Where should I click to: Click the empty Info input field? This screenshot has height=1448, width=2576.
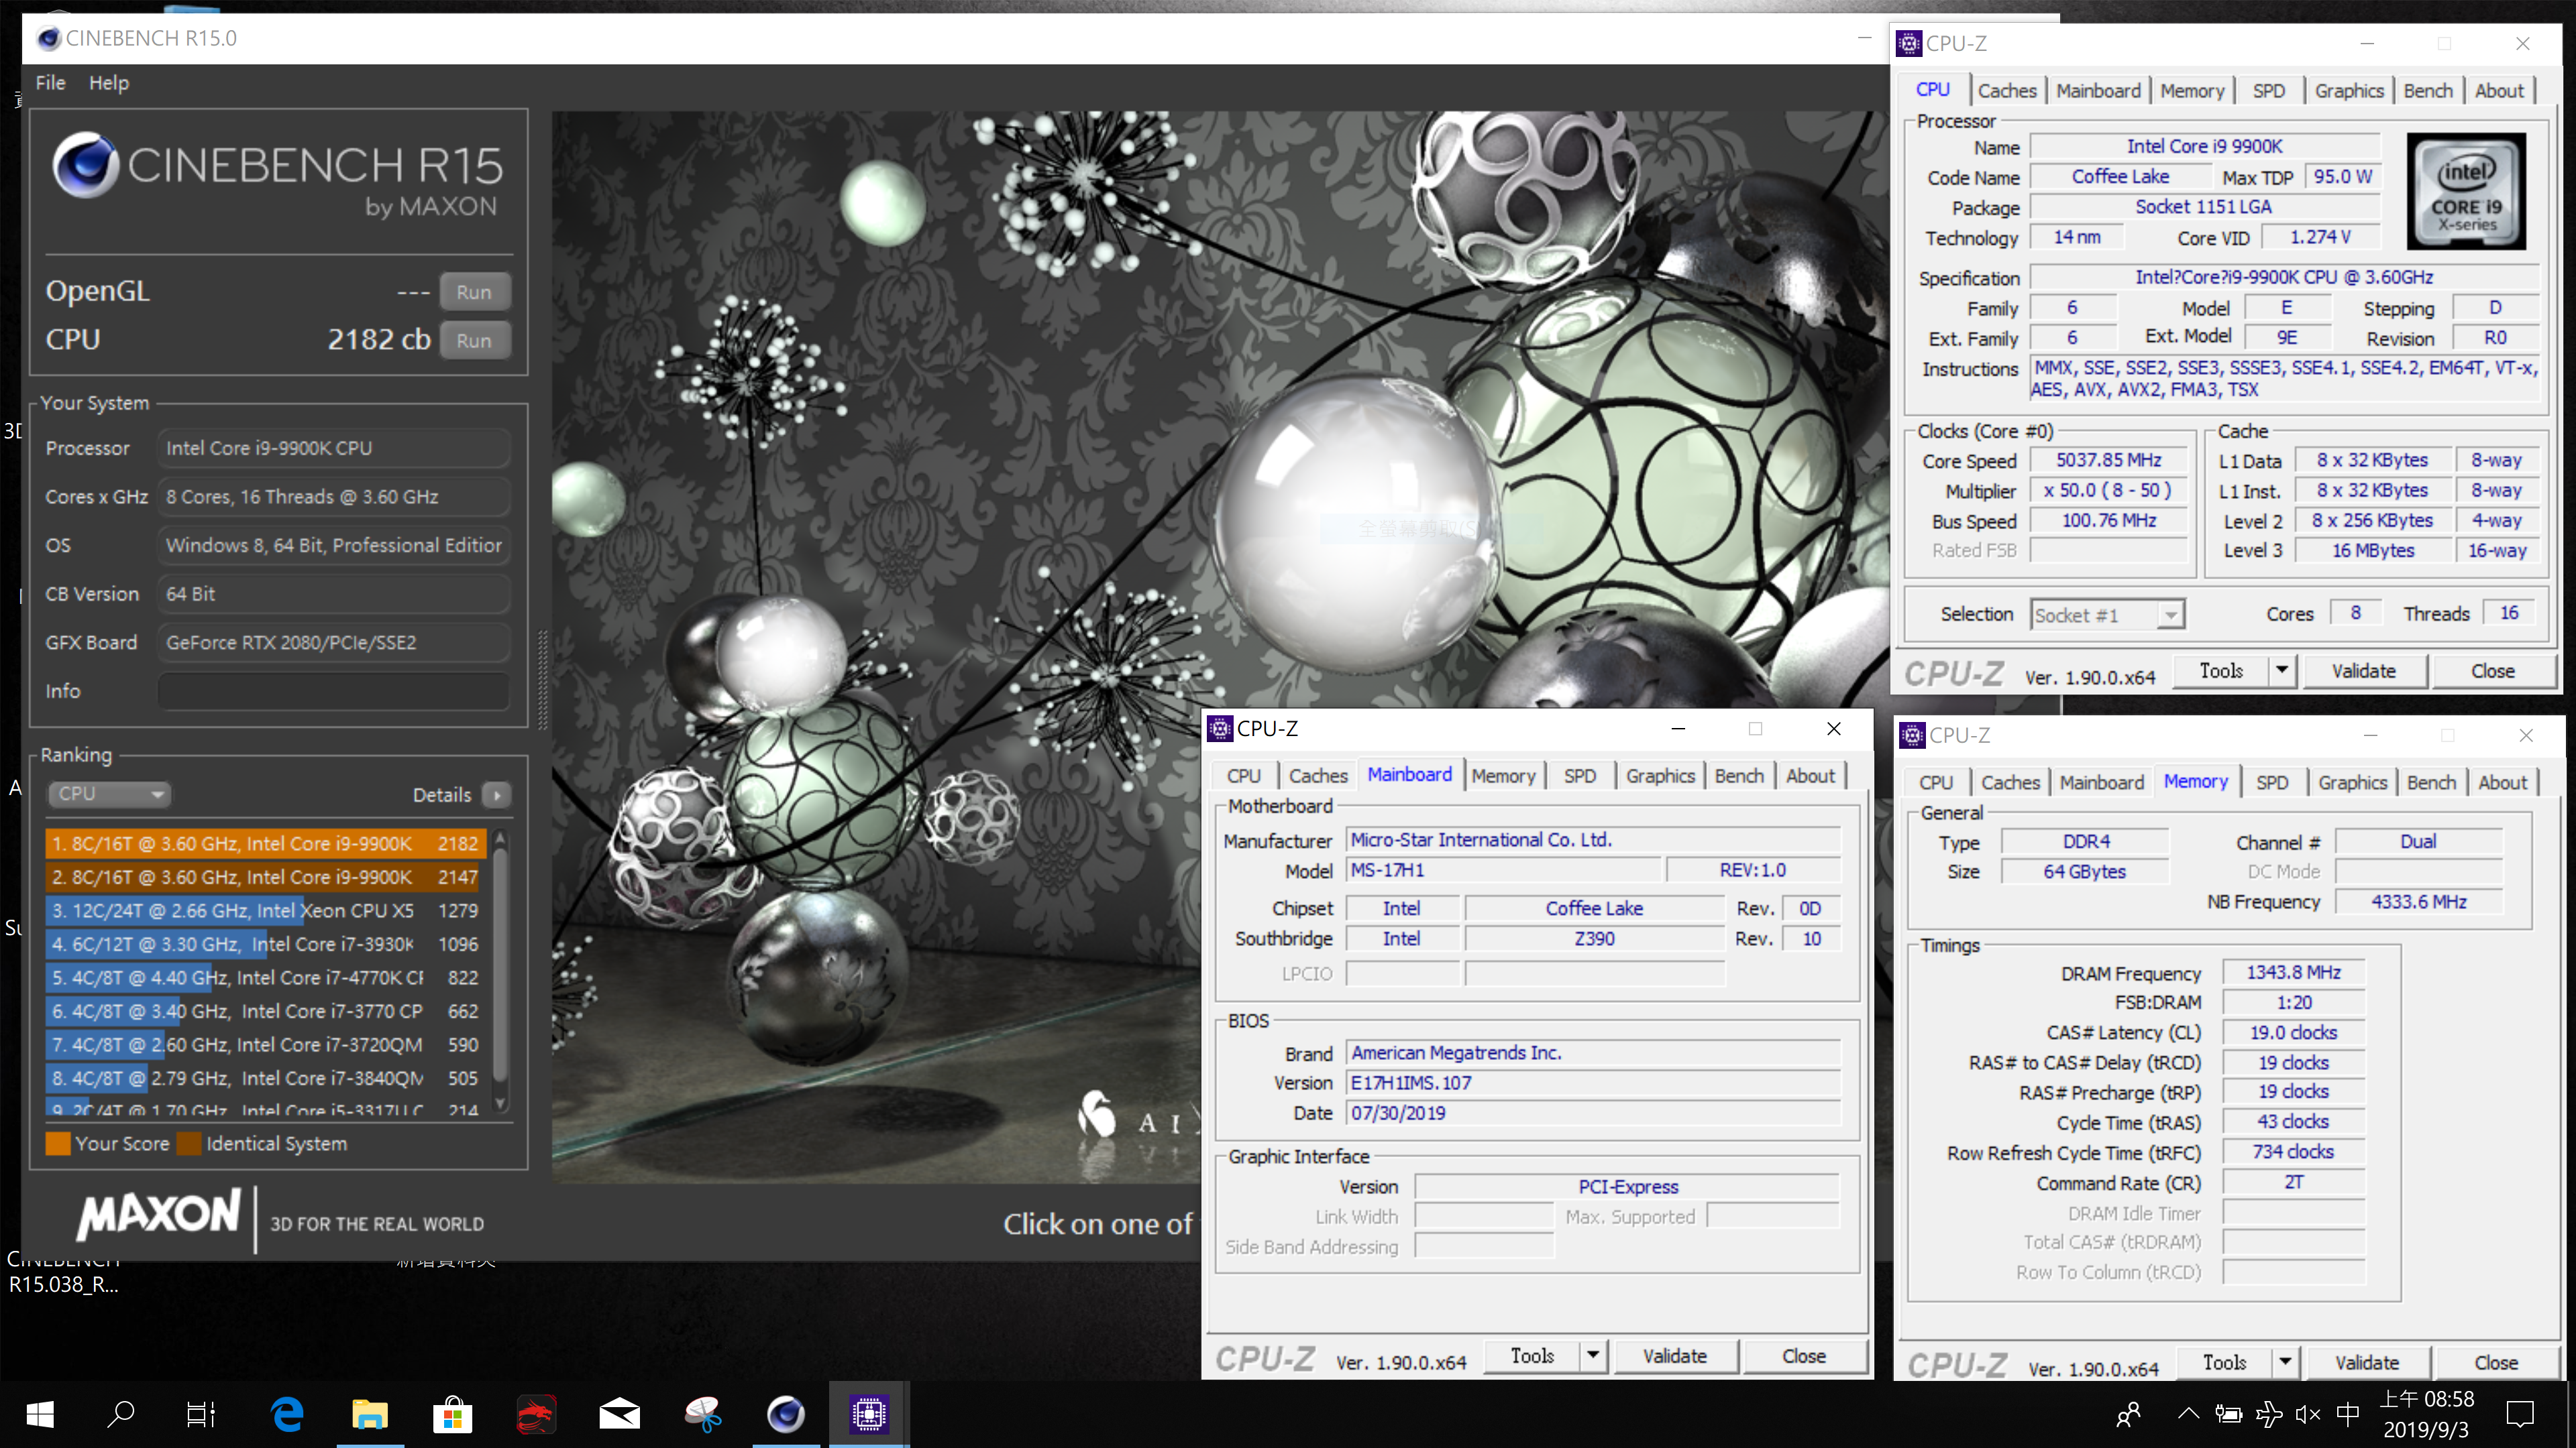coord(334,692)
